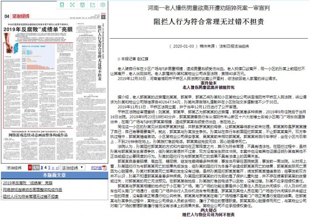Open settings with the gear icon
Viewport: 310px width, 217px height.
103,5
